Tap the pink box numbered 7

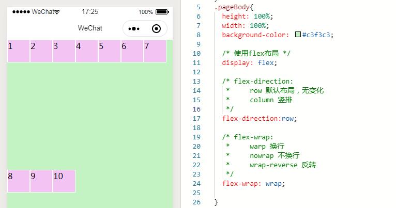[155, 51]
